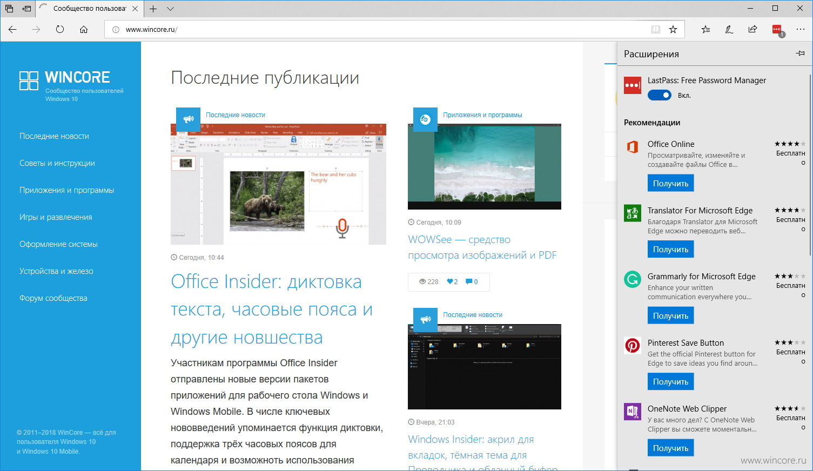Open the WOWSee article headline link
Viewport: 813px width, 471px height.
[x=482, y=247]
